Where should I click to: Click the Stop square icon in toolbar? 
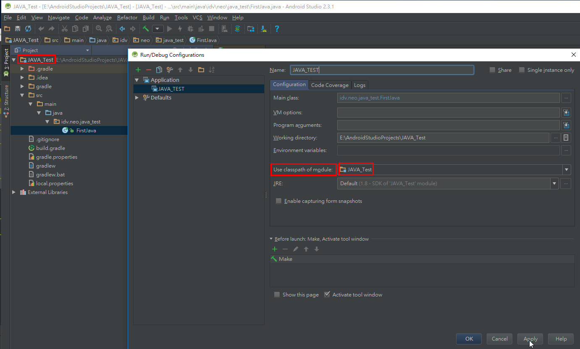[212, 29]
